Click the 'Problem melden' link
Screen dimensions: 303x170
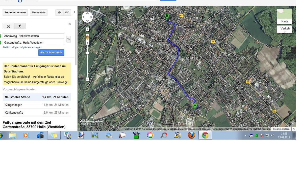coord(281,129)
